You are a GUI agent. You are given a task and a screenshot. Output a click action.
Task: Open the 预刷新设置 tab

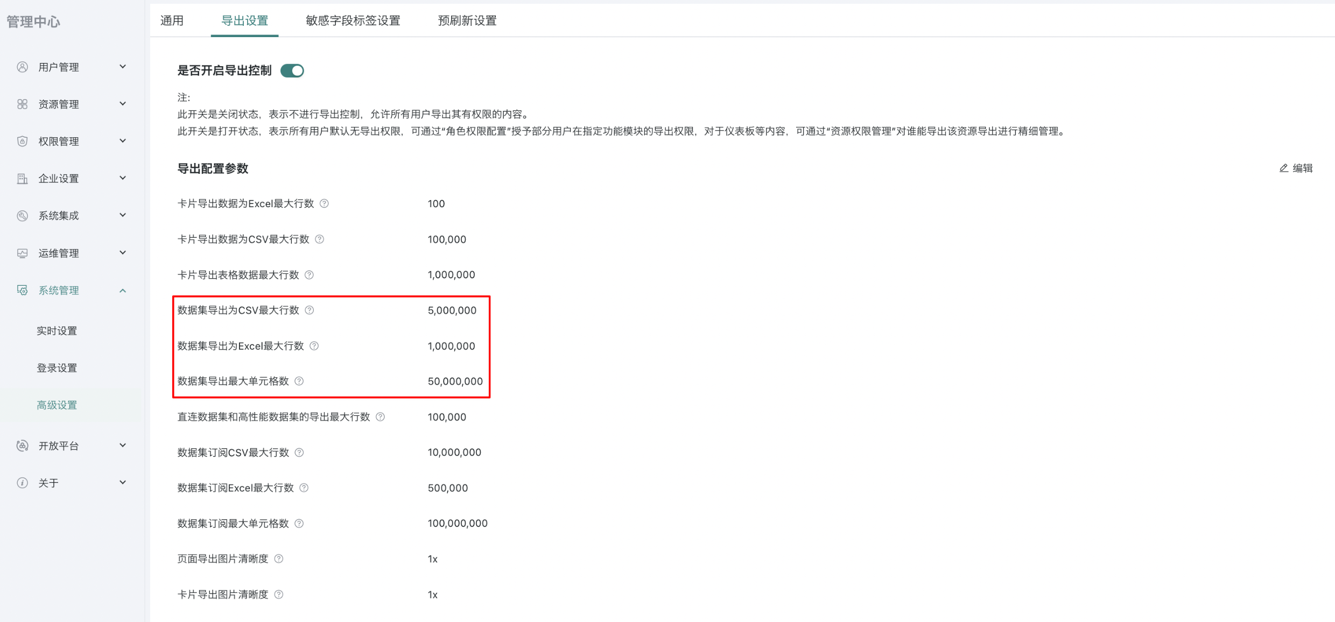(x=467, y=20)
